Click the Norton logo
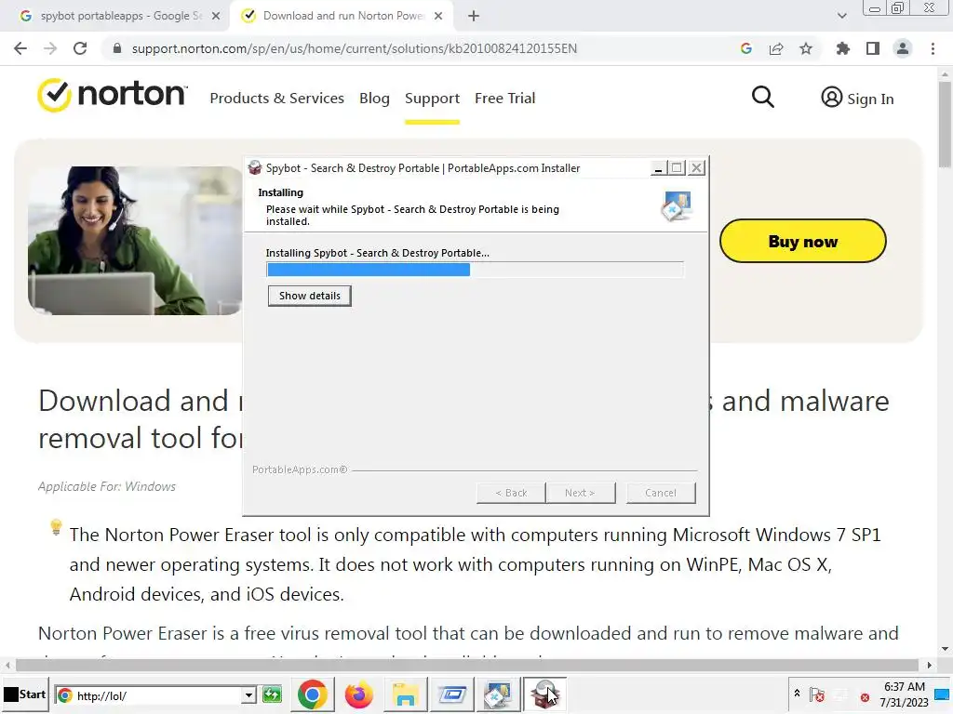Viewport: 953px width, 714px height. click(x=113, y=95)
